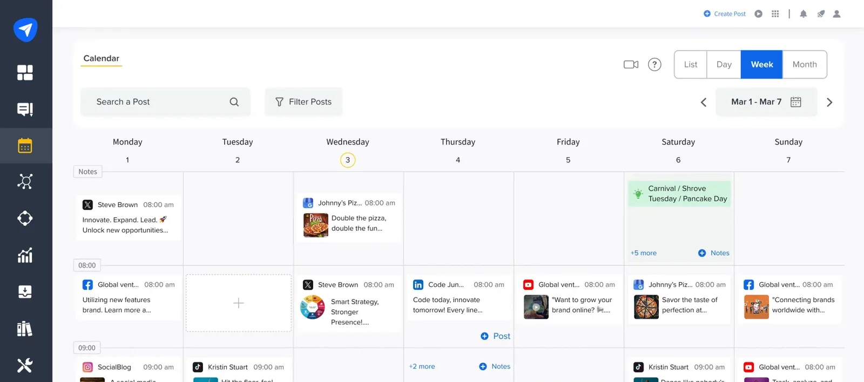Click the Friday column header

(x=568, y=142)
